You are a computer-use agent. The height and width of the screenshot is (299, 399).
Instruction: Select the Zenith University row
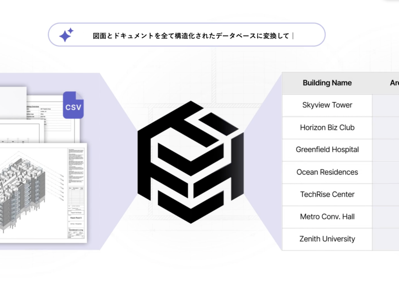(327, 239)
